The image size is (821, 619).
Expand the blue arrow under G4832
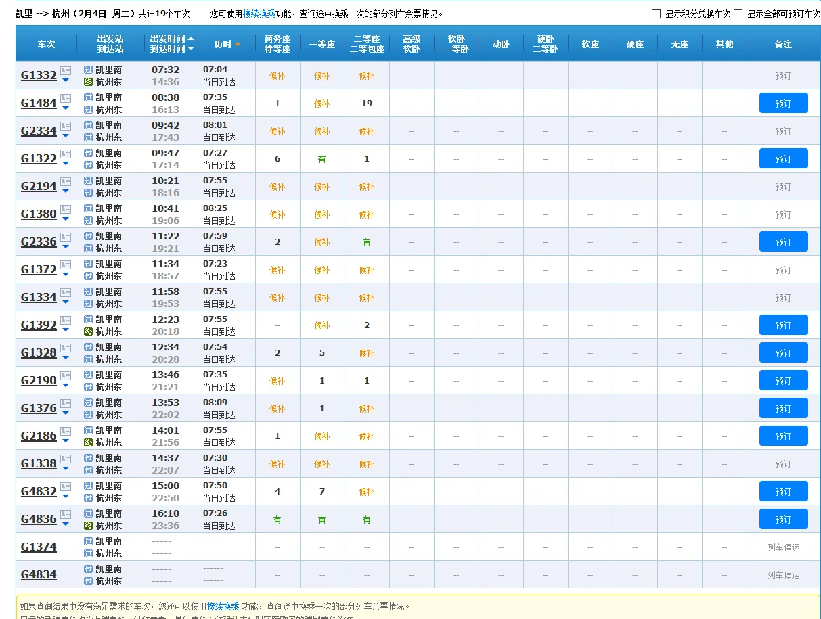coord(66,497)
